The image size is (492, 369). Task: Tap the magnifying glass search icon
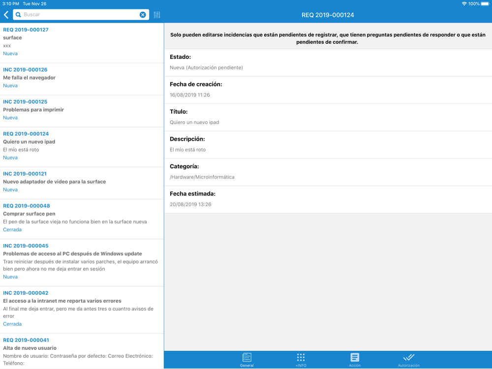tap(18, 15)
